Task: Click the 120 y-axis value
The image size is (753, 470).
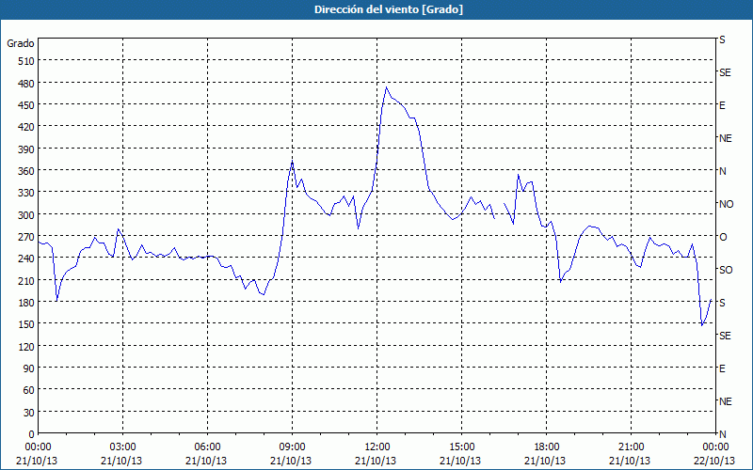Action: pos(26,346)
